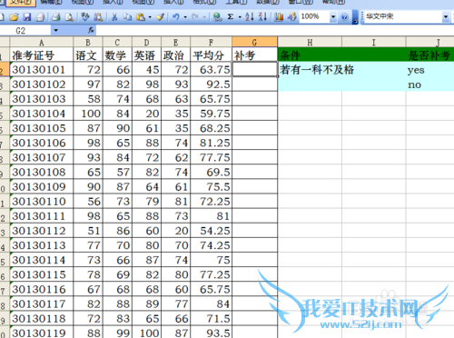Select the no cell
Viewport: 454px width, 338px height.
[x=429, y=84]
